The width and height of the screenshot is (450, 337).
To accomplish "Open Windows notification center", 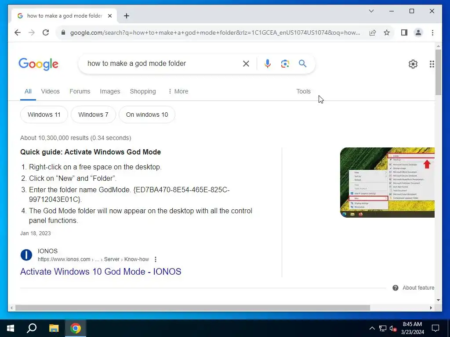I will tap(435, 328).
